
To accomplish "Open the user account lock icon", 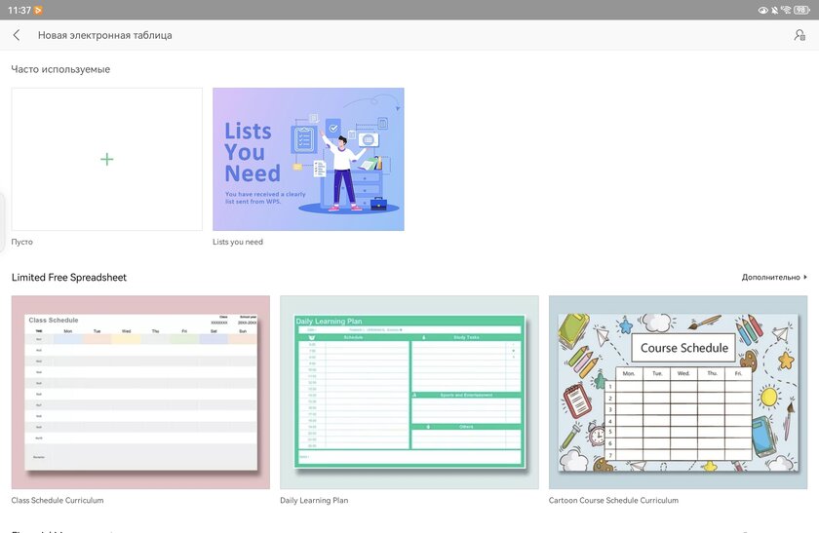I will 799,35.
